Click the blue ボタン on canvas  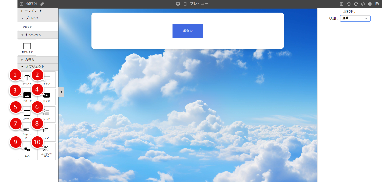pyautogui.click(x=187, y=31)
